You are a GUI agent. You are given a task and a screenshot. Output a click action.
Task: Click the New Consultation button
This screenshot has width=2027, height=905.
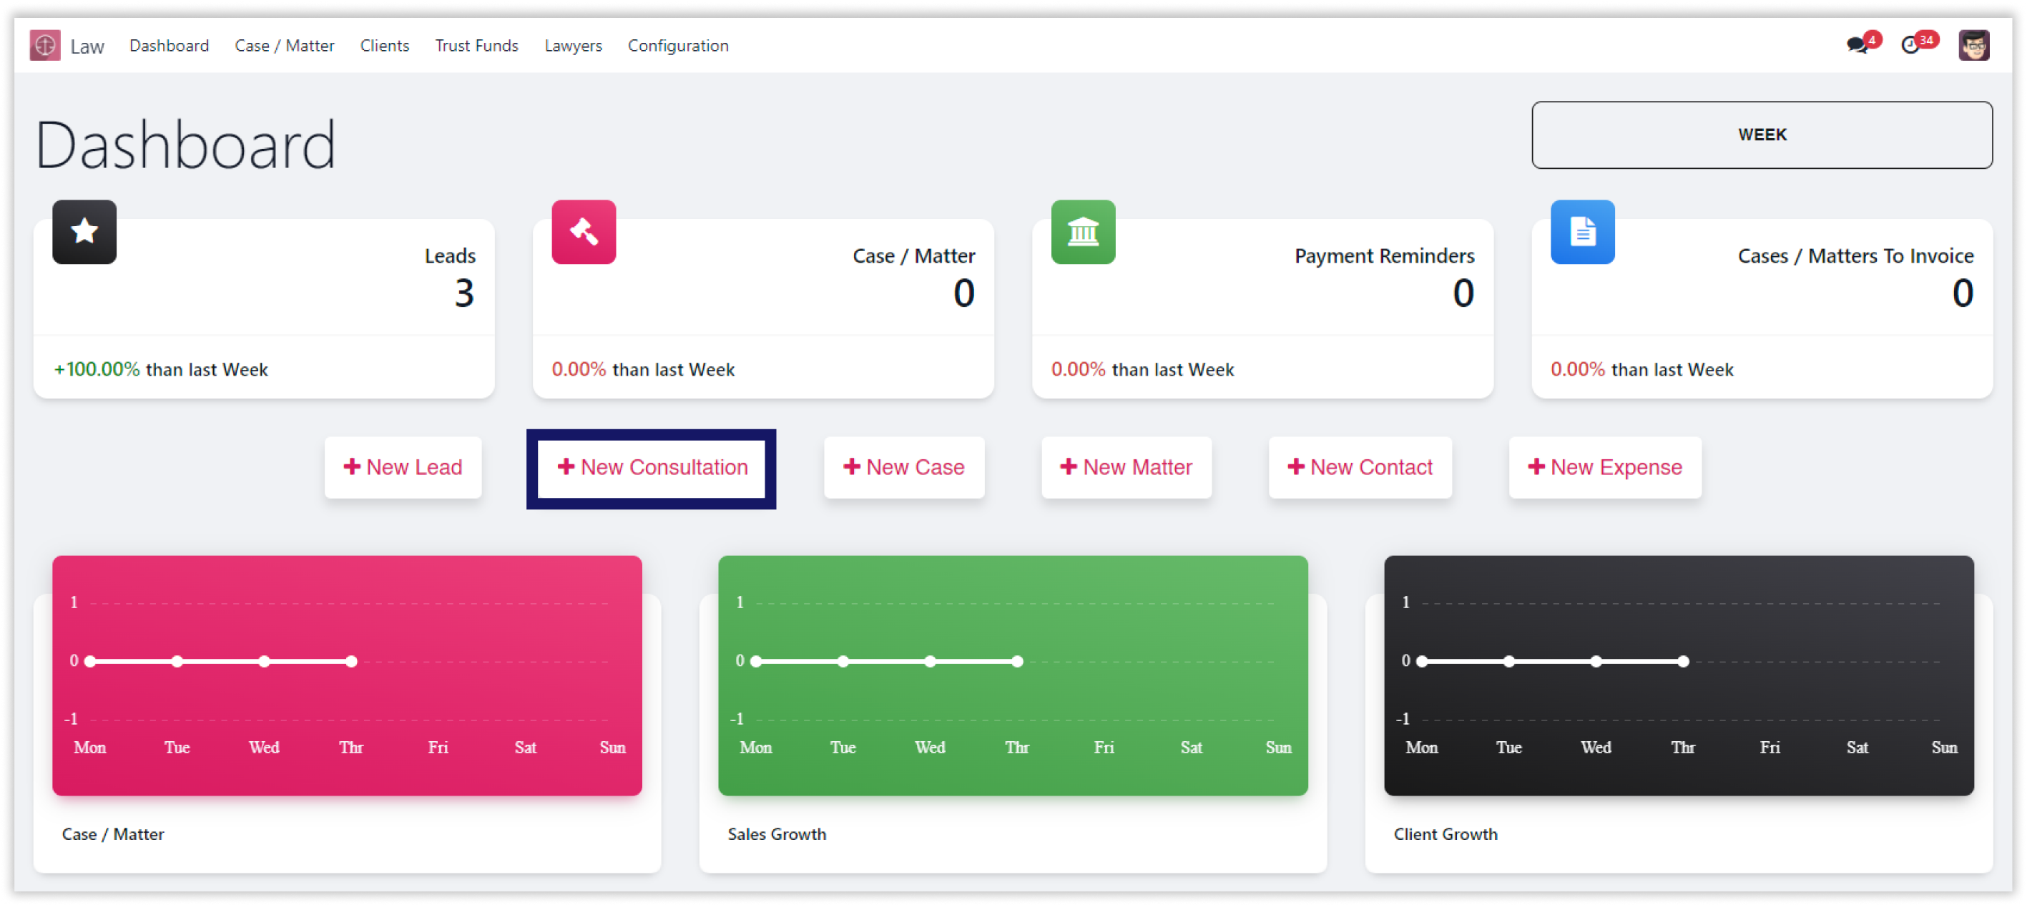click(652, 467)
